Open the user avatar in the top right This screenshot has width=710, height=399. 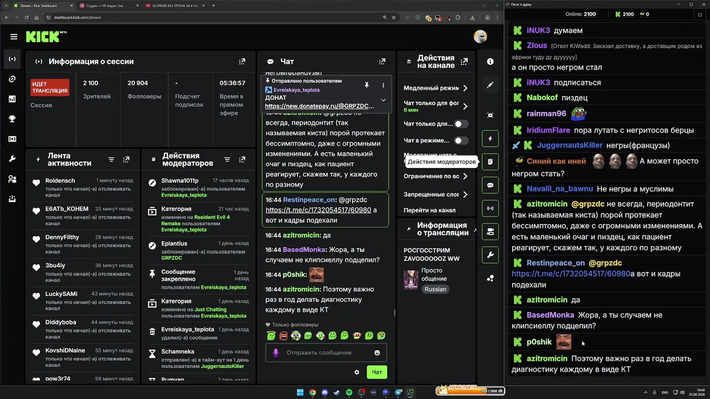point(480,37)
